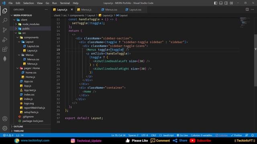This screenshot has height=144, width=257.
Task: Toggle Panel layout icon in title bar
Action: pos(221,3)
